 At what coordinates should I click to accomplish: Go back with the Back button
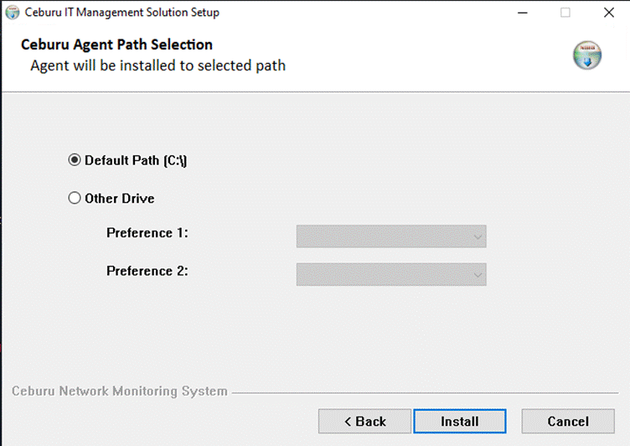click(364, 421)
